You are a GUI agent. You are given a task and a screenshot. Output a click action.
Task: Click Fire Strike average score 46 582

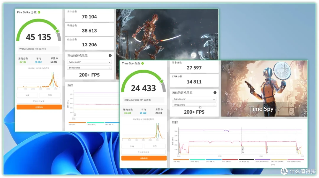(x=38, y=62)
